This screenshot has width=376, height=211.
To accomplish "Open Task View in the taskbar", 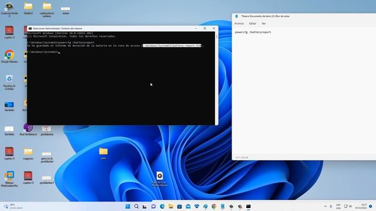I will coord(145,206).
